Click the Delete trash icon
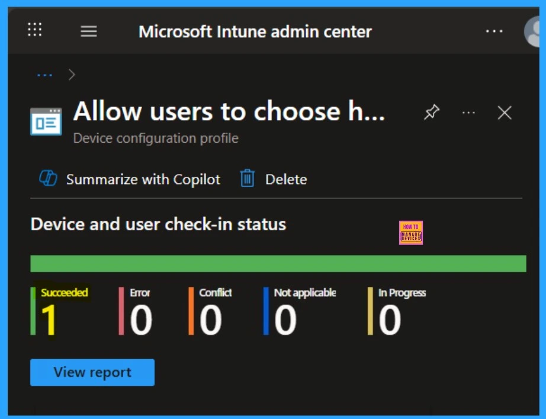Screen dimensions: 546x419 click(247, 178)
